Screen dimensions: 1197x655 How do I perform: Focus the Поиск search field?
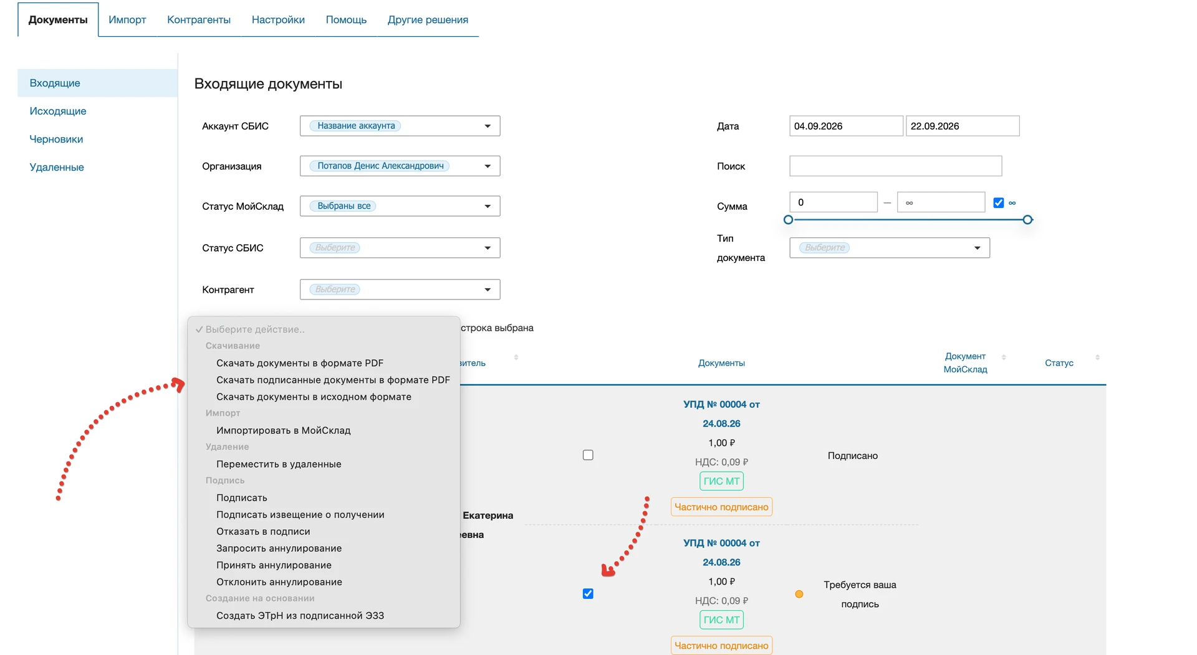click(x=895, y=166)
